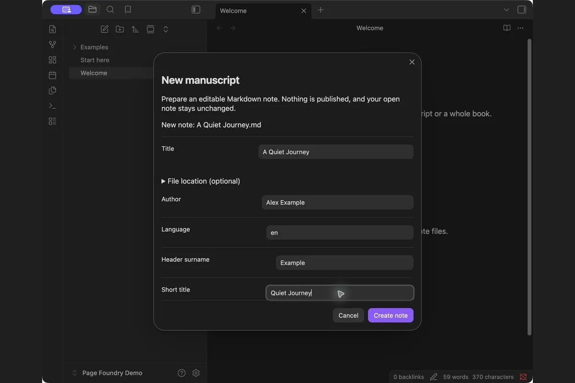This screenshot has width=575, height=383.
Task: Open the tab list dropdown chevron
Action: tap(506, 10)
